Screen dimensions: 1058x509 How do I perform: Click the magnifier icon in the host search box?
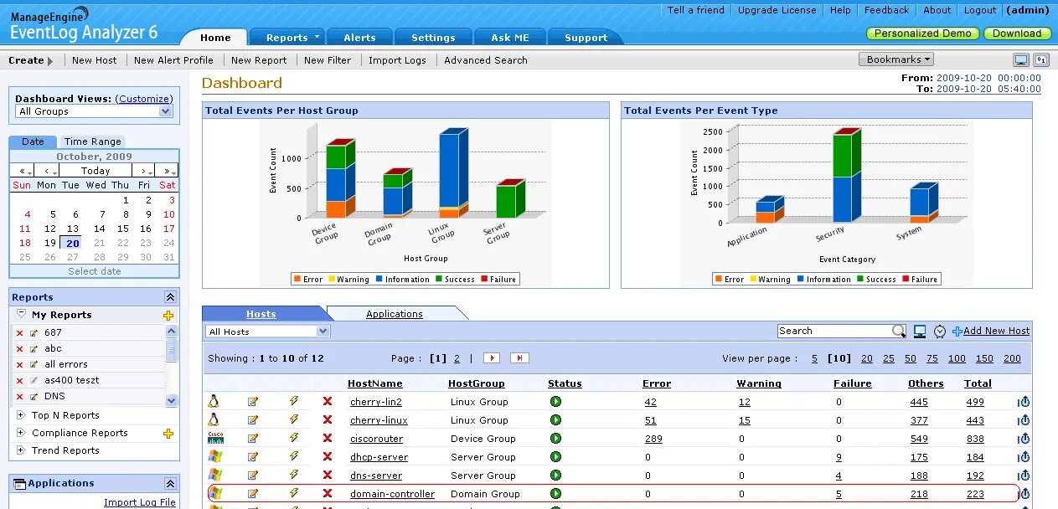[899, 332]
